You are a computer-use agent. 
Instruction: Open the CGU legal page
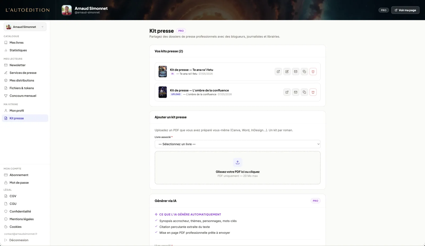point(25,204)
